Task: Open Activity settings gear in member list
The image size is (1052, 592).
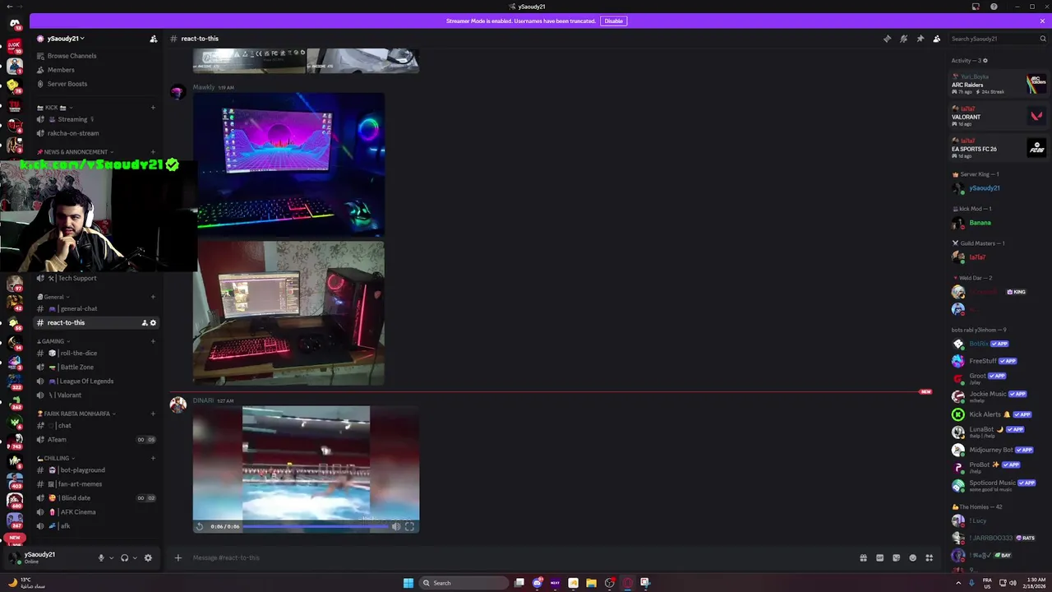Action: tap(985, 61)
